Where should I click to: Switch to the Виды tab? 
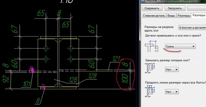coord(171,15)
